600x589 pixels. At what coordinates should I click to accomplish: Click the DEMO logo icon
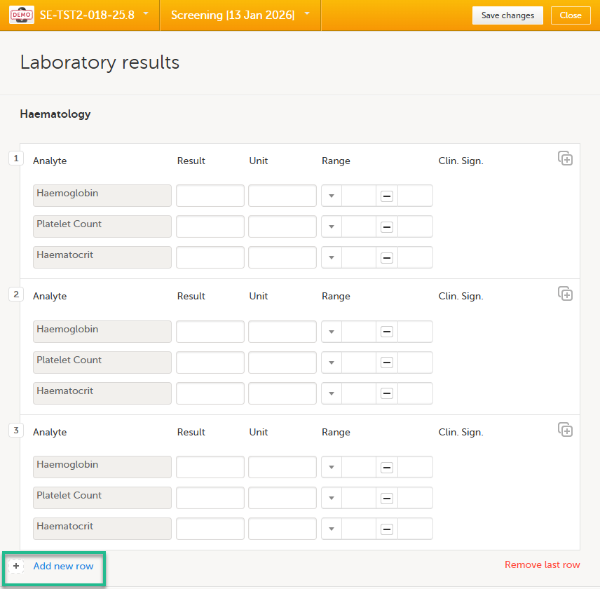point(21,15)
